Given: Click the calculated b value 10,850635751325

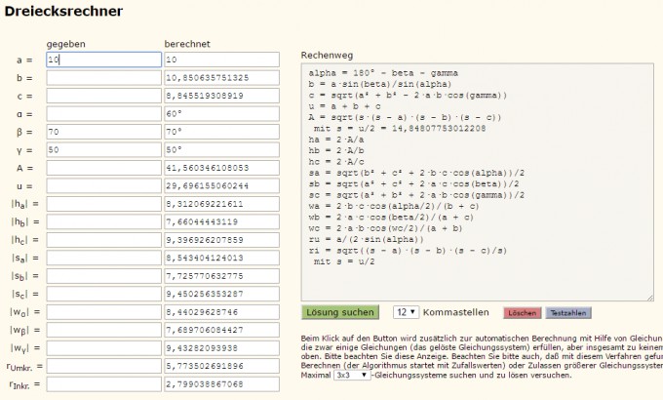Looking at the screenshot, I should tap(221, 78).
